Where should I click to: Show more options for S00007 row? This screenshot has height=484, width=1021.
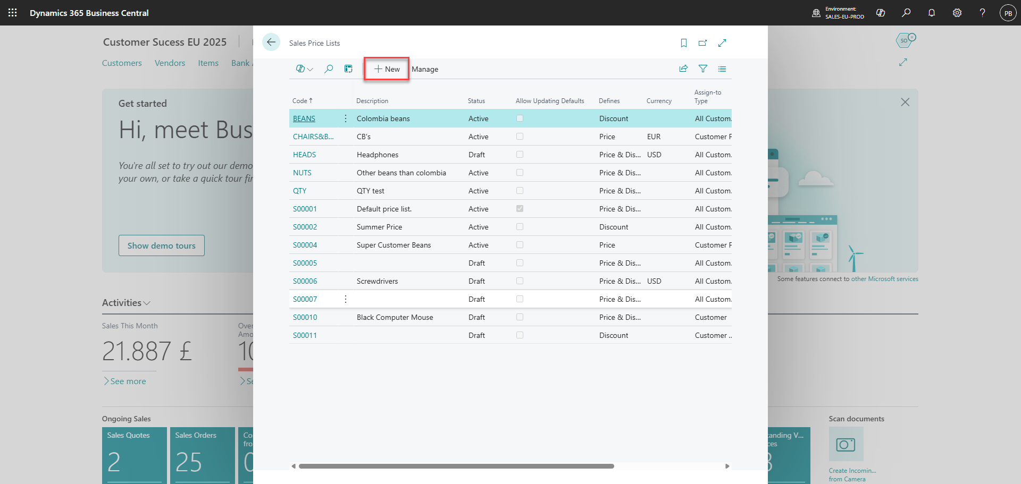tap(346, 299)
